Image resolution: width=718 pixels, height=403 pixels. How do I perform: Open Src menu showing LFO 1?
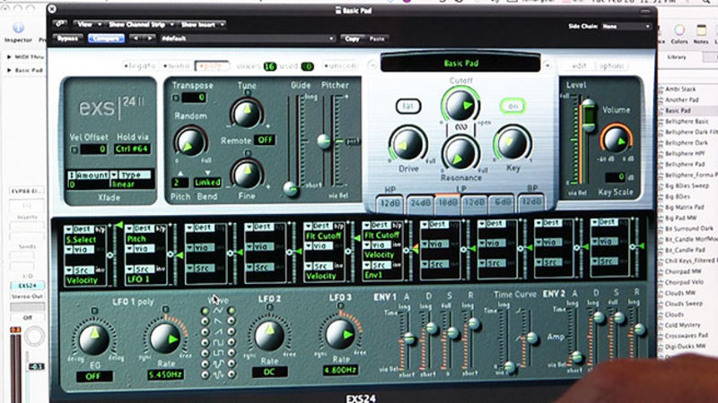(x=142, y=270)
